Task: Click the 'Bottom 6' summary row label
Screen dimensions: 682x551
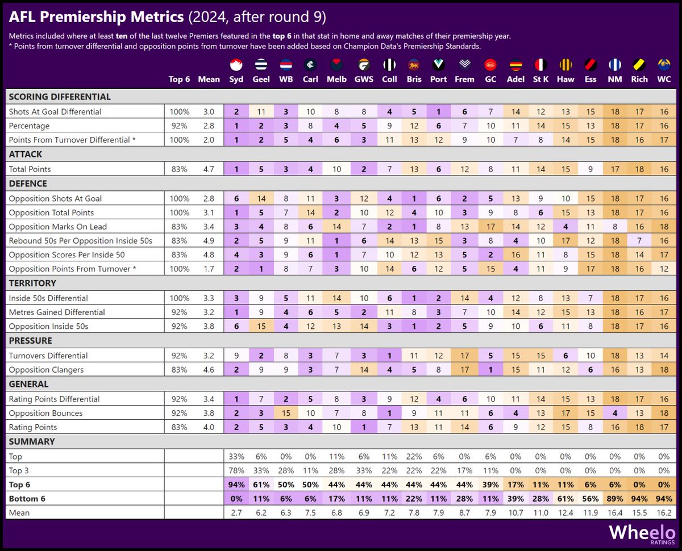Action: 26,499
